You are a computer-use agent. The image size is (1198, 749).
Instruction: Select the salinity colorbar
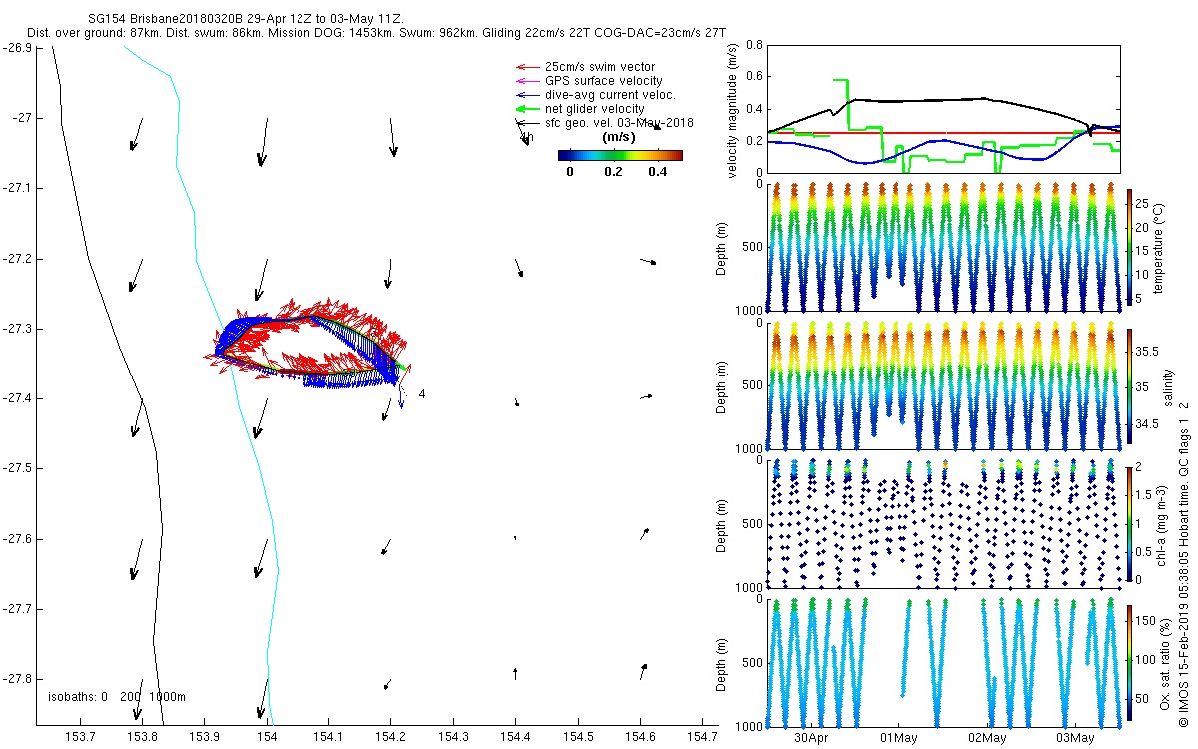point(1130,384)
